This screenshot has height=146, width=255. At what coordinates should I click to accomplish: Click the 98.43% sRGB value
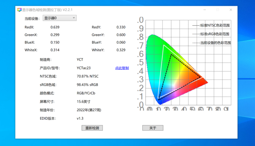87,85
